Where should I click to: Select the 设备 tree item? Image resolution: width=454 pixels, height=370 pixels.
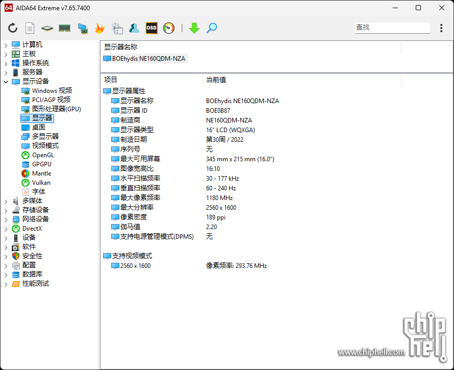coord(24,238)
